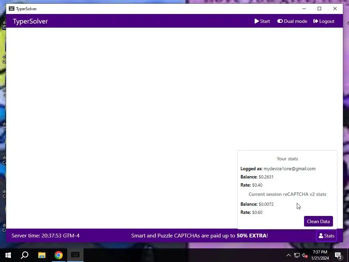The image size is (349, 262).
Task: Click session Rate value $0.60
Action: coord(257,212)
